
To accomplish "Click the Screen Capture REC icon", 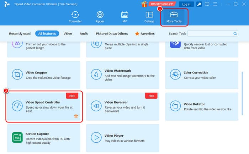I will [x=17, y=137].
